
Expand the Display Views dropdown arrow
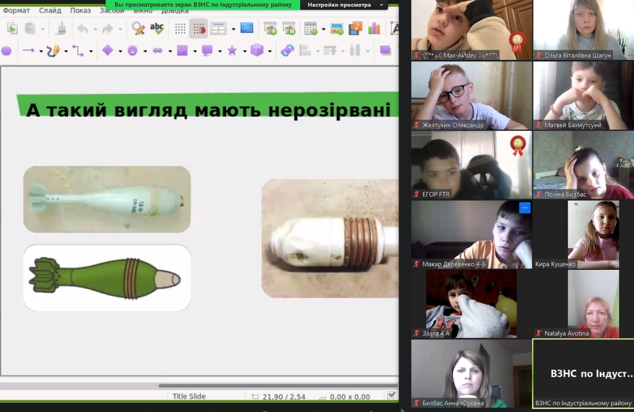[233, 29]
